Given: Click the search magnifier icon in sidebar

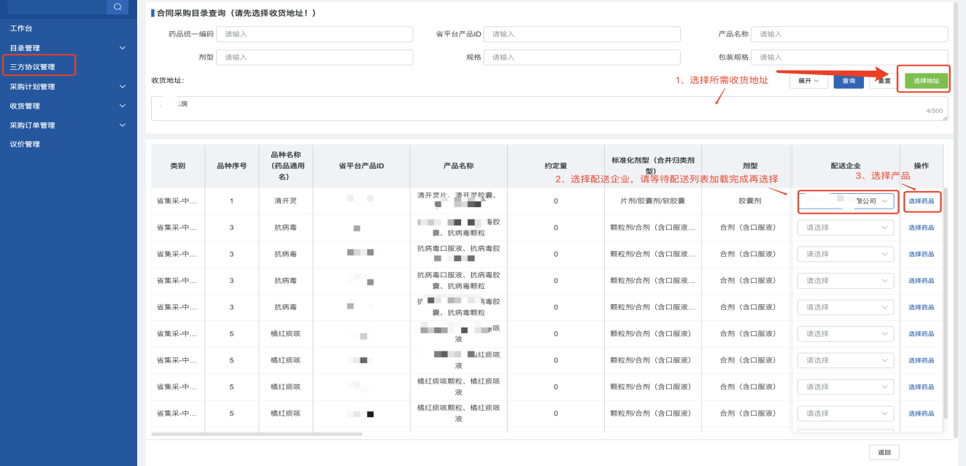Looking at the screenshot, I should tap(117, 7).
